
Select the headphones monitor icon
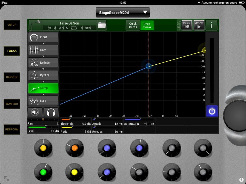(x=51, y=112)
